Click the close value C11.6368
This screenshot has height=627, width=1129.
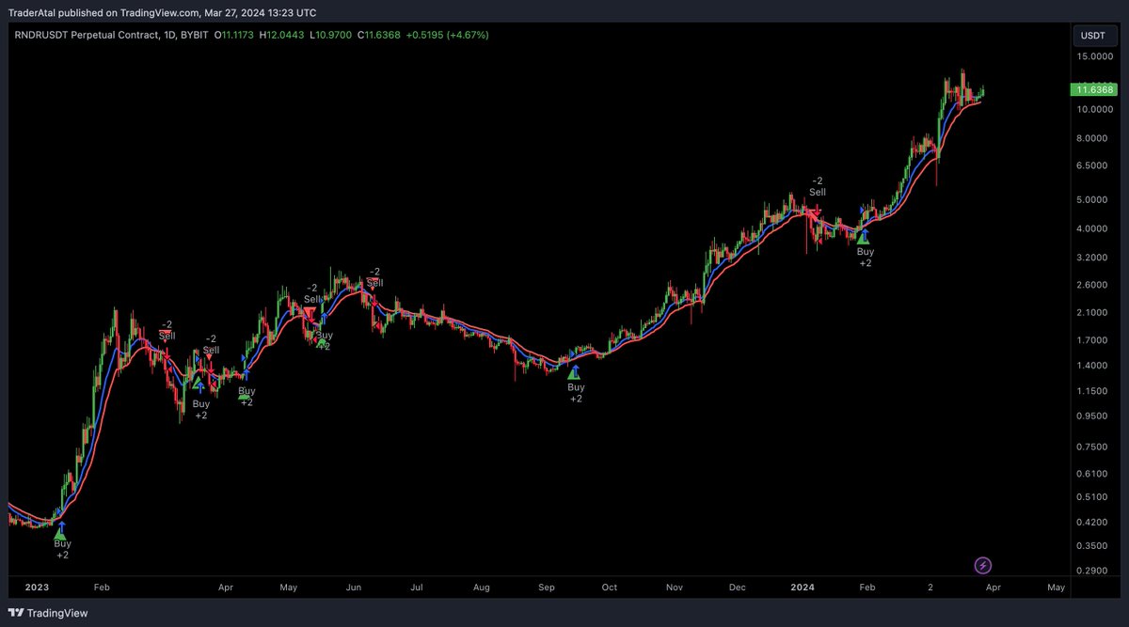[378, 35]
